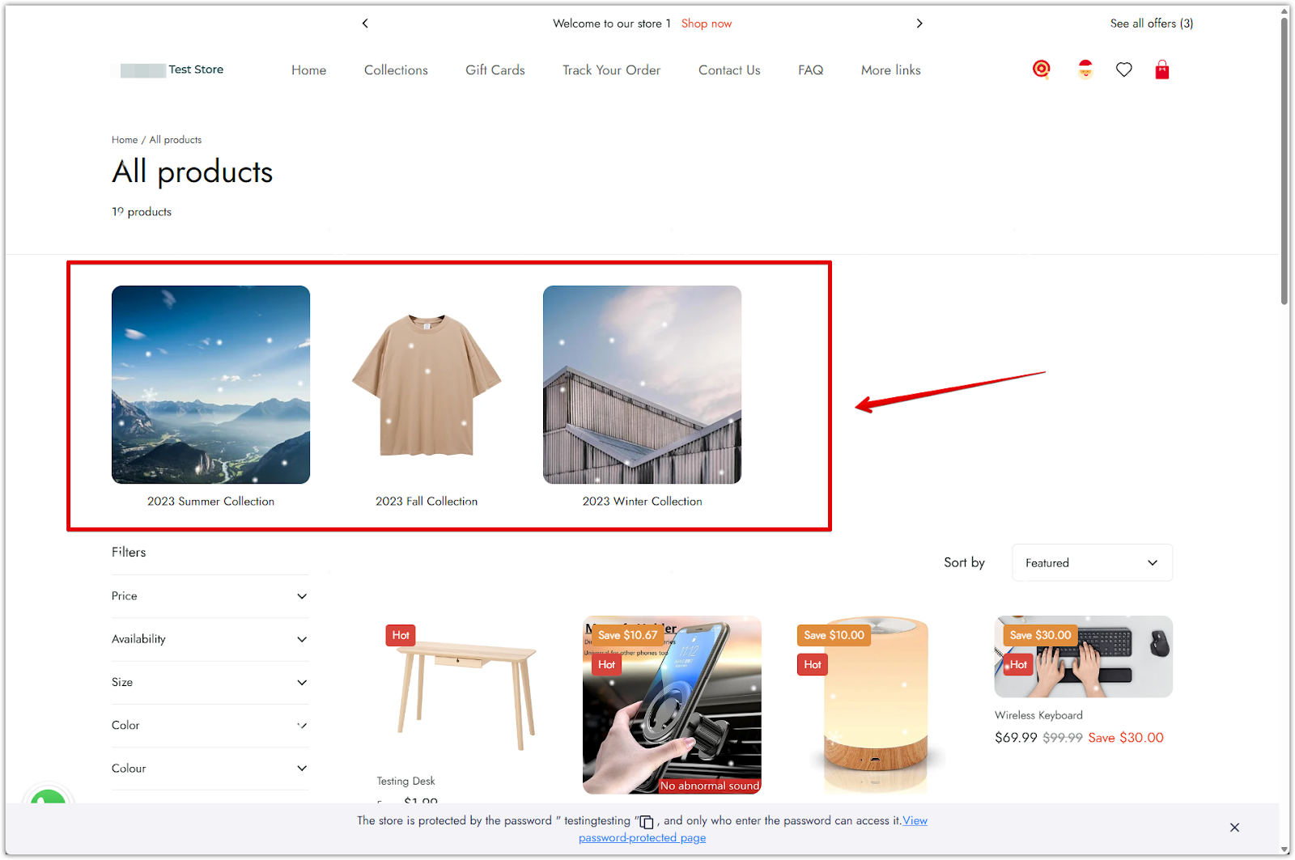
Task: Click 2023 Fall Collection label
Action: coord(427,502)
